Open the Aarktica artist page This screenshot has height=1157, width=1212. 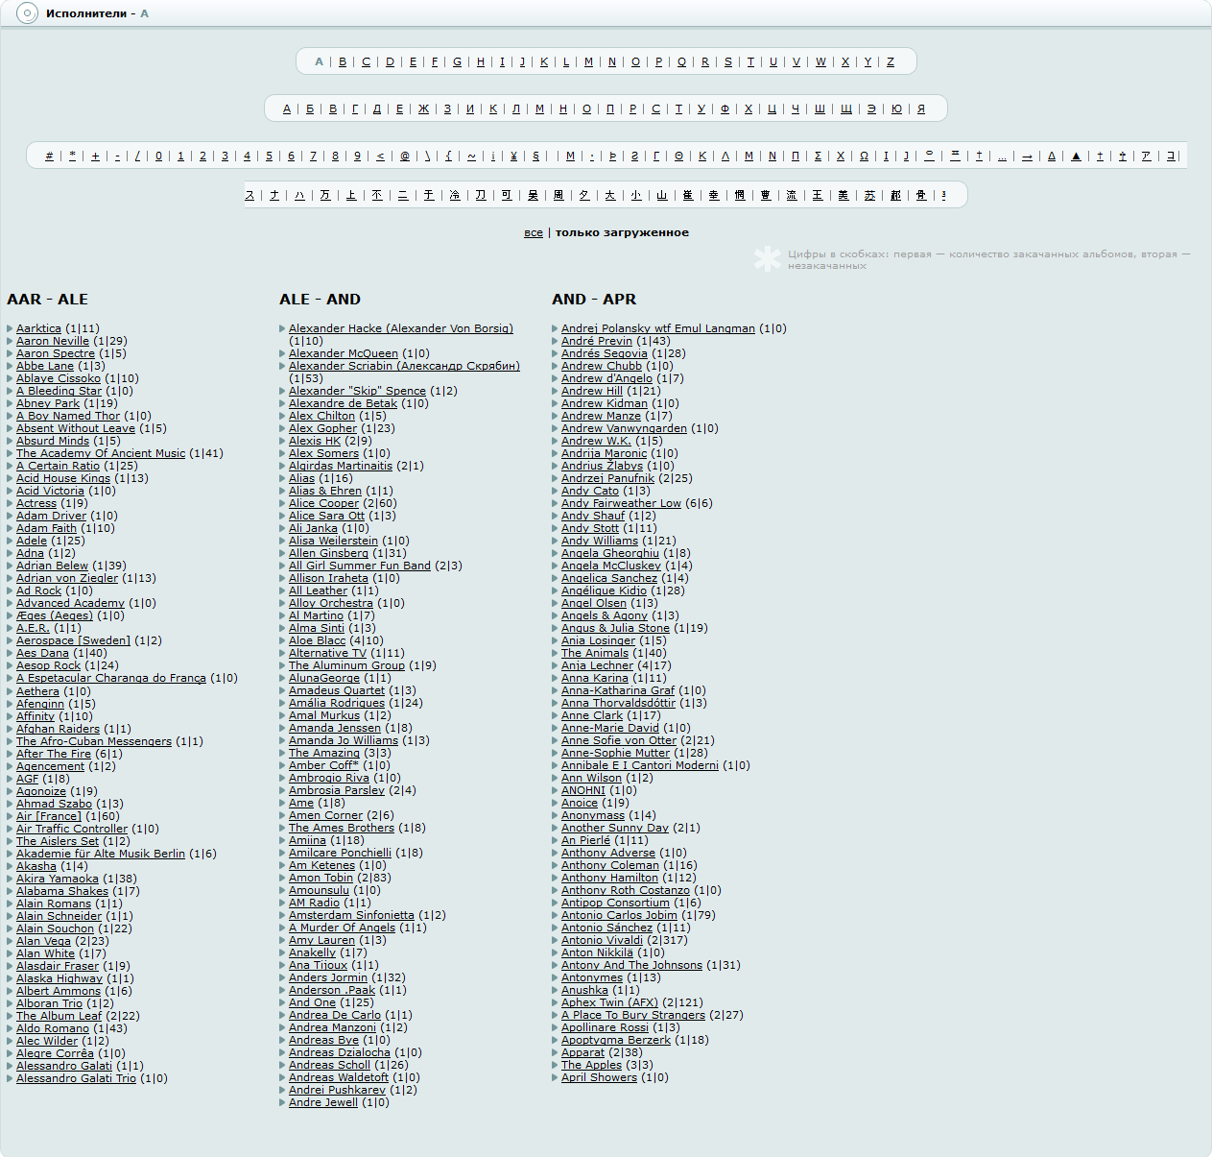click(x=38, y=328)
